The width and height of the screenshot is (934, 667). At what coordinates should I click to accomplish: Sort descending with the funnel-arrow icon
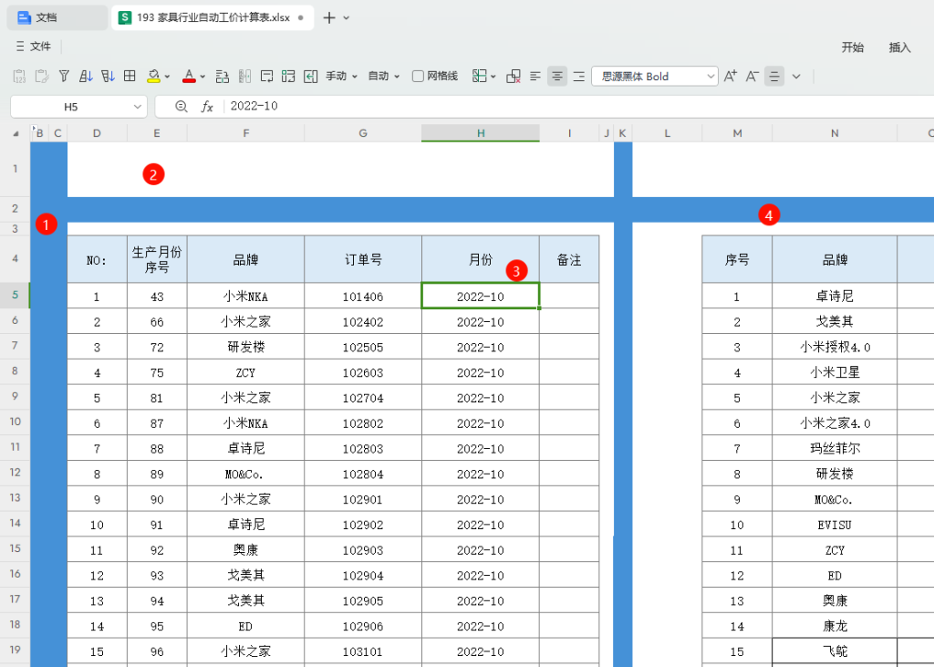tap(108, 77)
